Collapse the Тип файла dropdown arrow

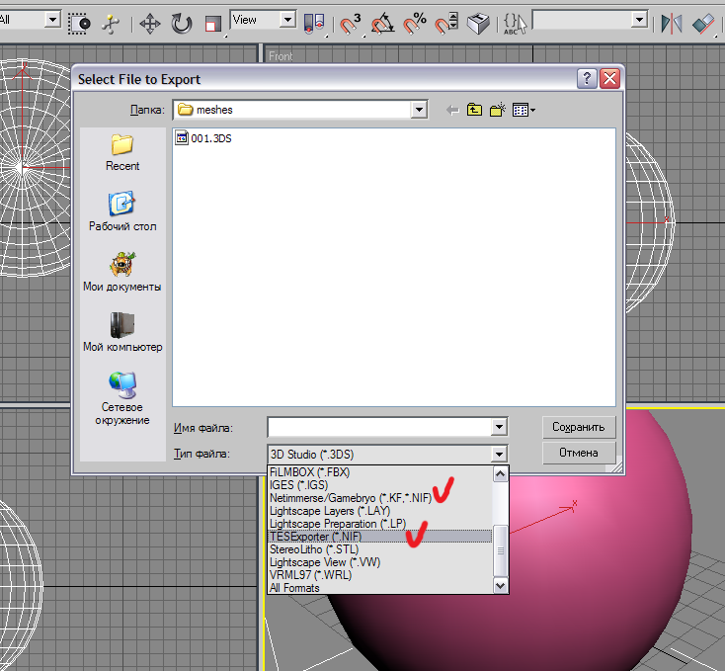499,455
